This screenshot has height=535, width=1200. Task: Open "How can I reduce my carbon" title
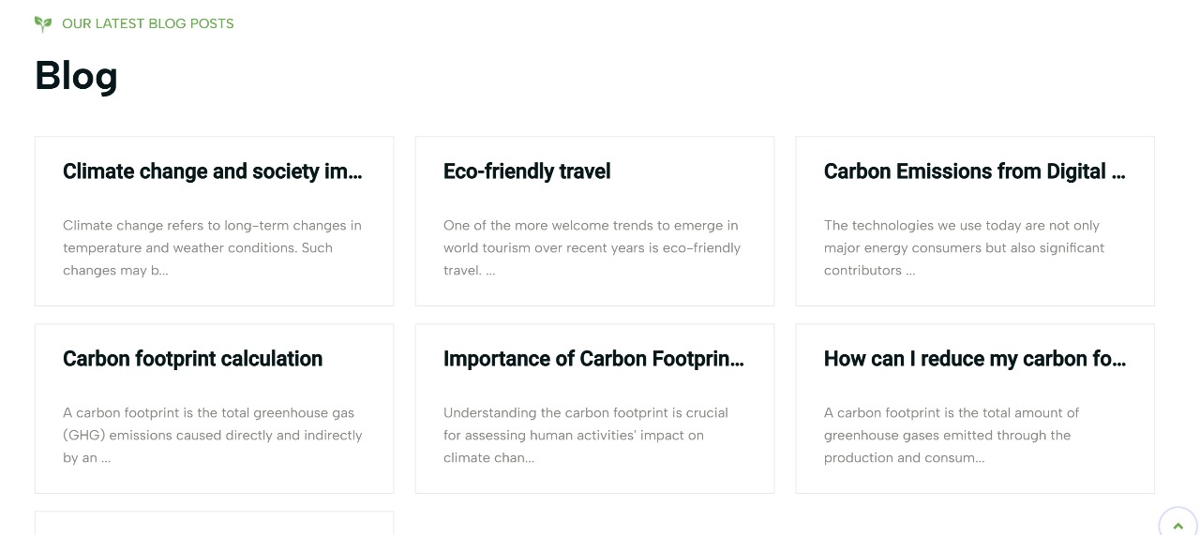point(975,359)
